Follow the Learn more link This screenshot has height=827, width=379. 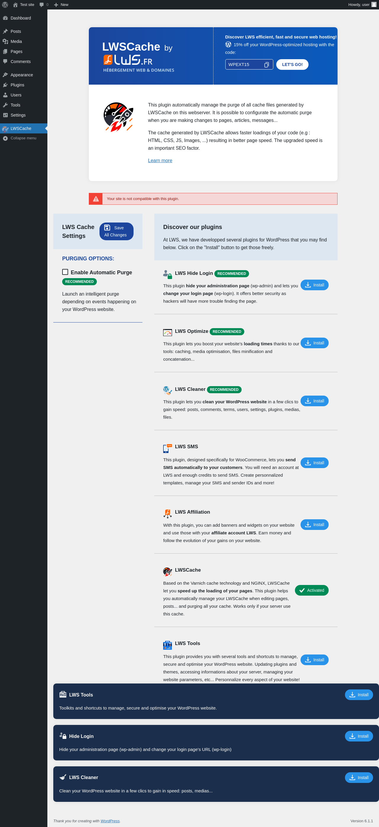click(x=160, y=161)
